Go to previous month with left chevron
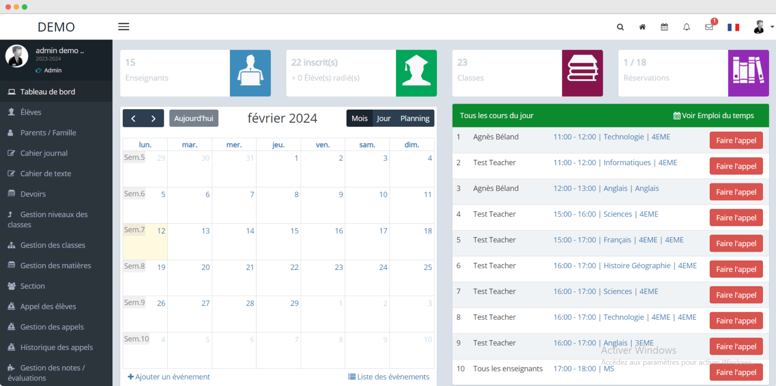The image size is (776, 386). click(133, 118)
